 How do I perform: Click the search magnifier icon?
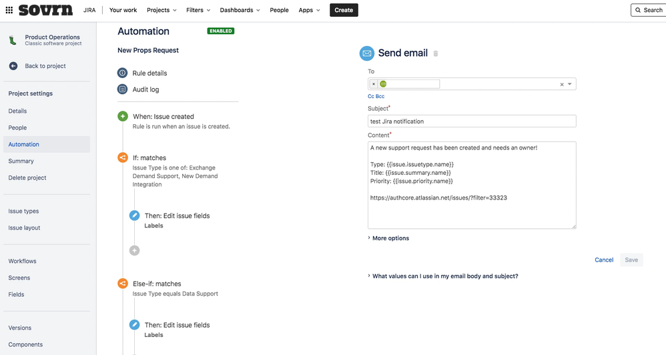click(x=637, y=10)
